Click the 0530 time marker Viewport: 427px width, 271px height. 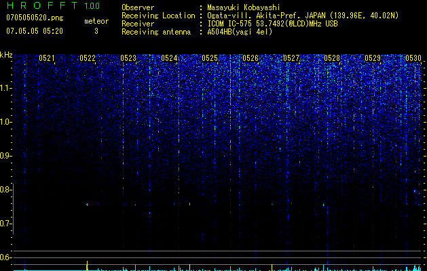[413, 58]
